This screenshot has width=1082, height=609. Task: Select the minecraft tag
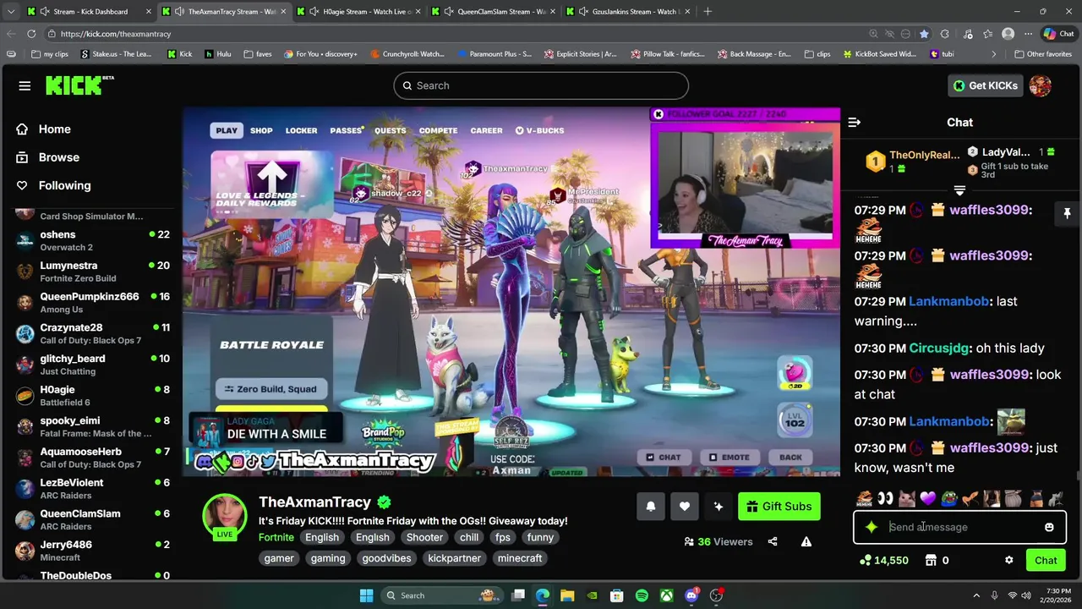point(520,558)
